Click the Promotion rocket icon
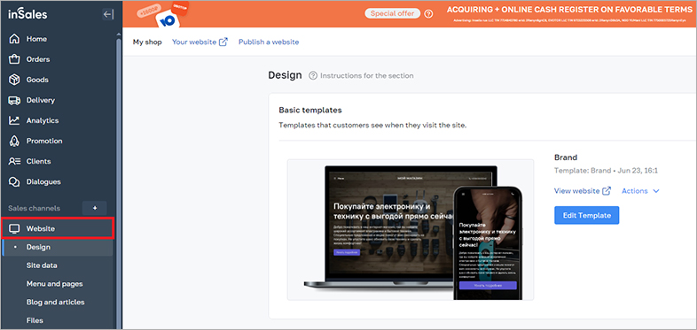Viewport: 697px width, 330px height. (15, 141)
